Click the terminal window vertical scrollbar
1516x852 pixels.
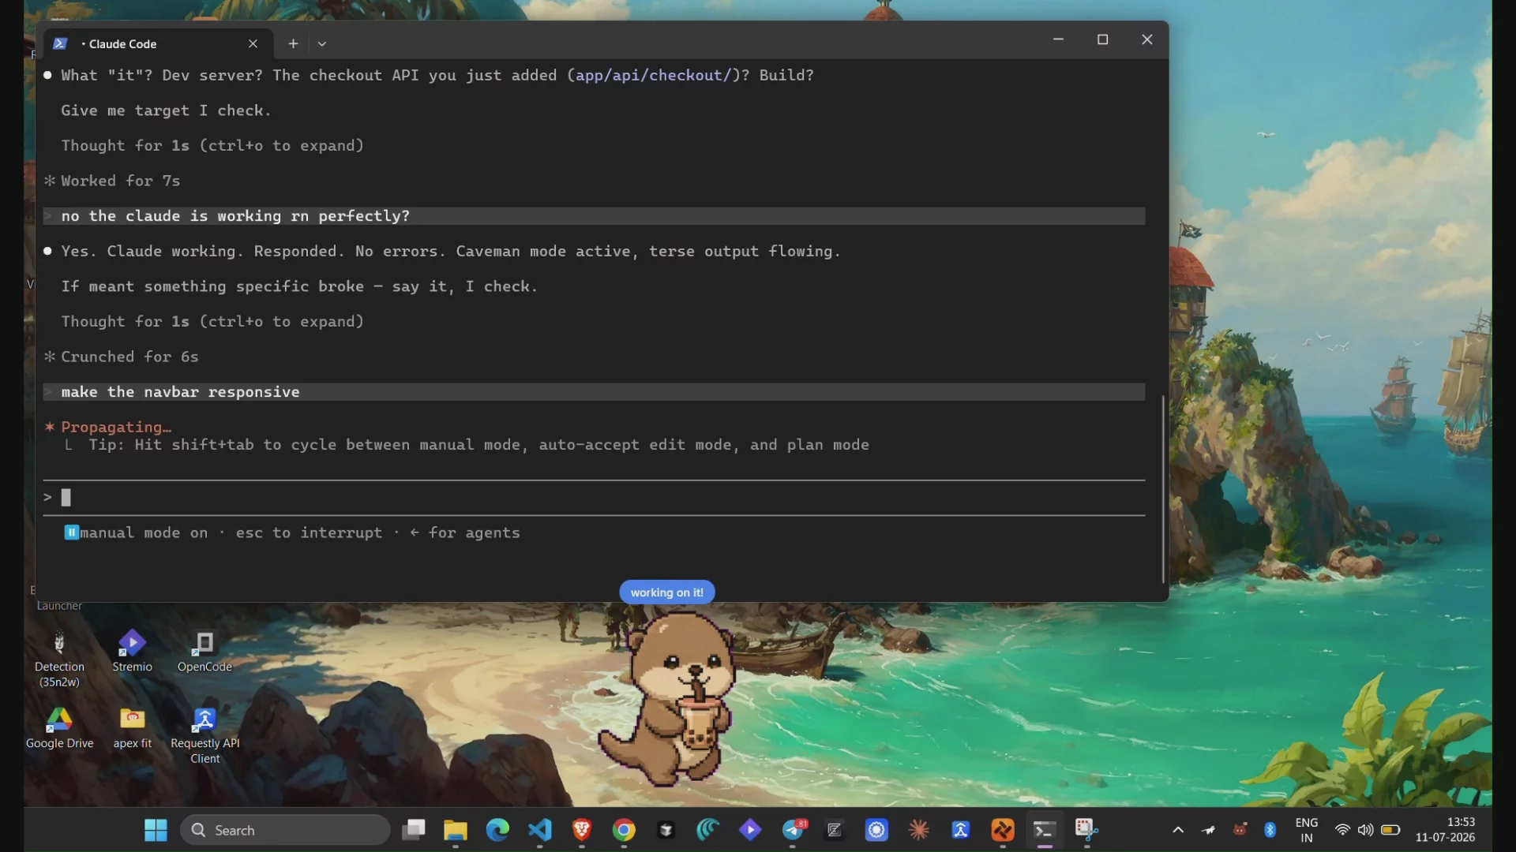pos(1162,489)
